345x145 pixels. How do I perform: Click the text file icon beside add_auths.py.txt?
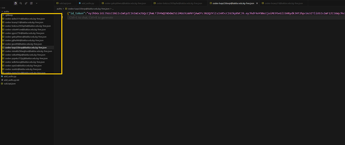tap(2, 80)
